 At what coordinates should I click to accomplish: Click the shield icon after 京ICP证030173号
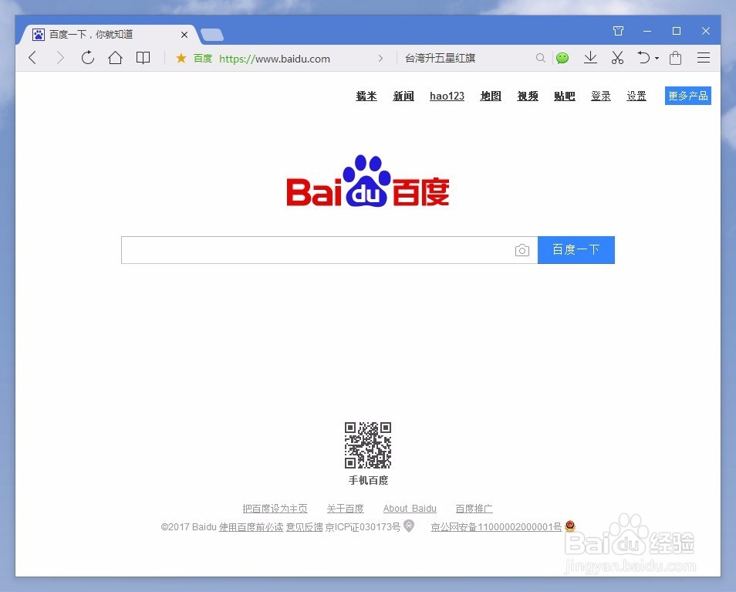pos(409,526)
